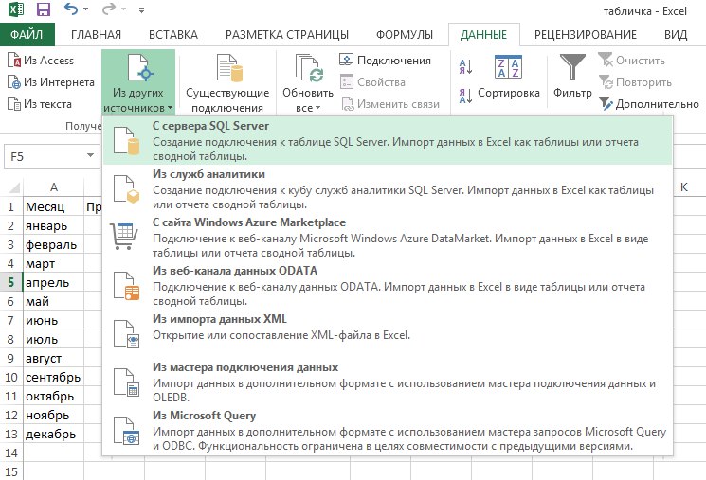Choose Из служб аналитики option
Viewport: 706px width, 480px height.
point(388,189)
